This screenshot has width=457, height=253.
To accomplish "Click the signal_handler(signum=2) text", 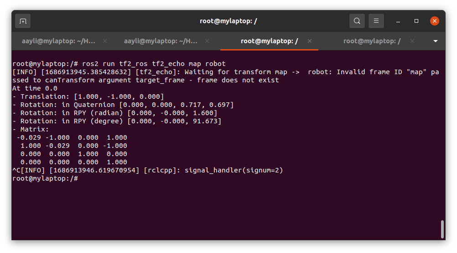I will (x=234, y=170).
